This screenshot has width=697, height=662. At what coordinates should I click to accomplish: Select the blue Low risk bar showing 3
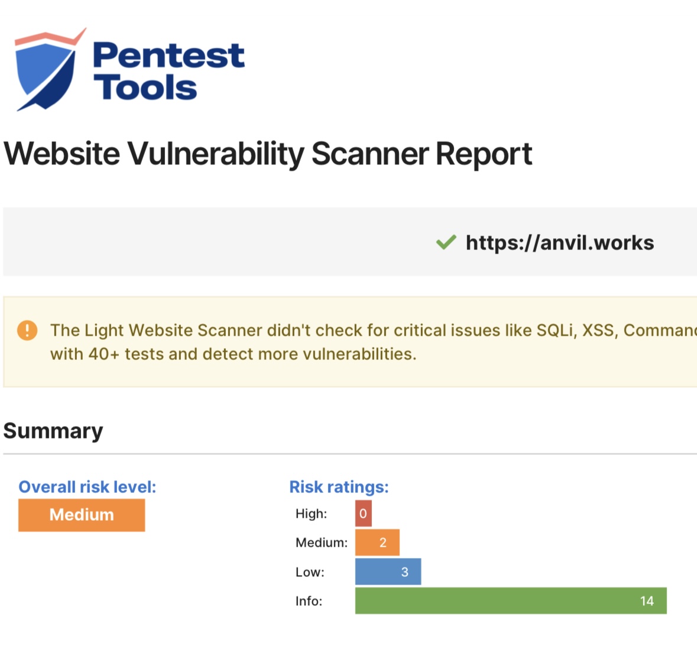(x=388, y=572)
